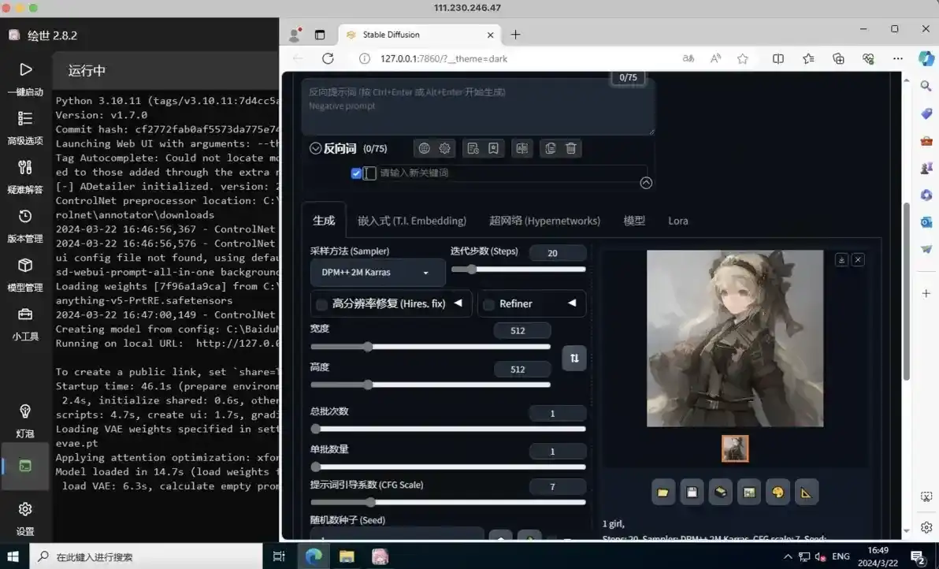The width and height of the screenshot is (939, 569).
Task: Swap width and height with the arrows icon
Action: [574, 359]
